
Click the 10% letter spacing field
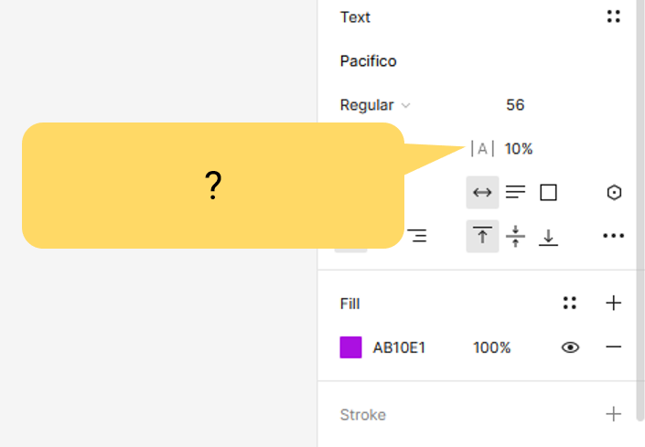(x=519, y=149)
